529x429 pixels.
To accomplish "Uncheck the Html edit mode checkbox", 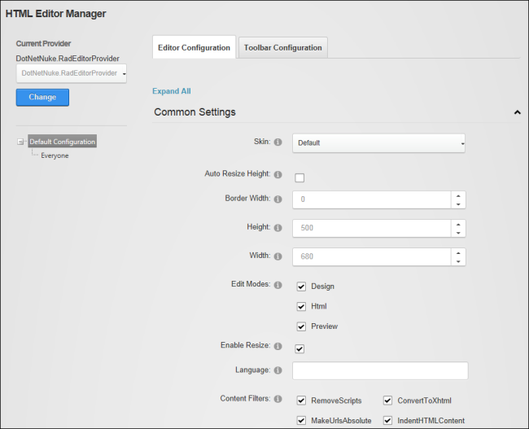I will (301, 306).
